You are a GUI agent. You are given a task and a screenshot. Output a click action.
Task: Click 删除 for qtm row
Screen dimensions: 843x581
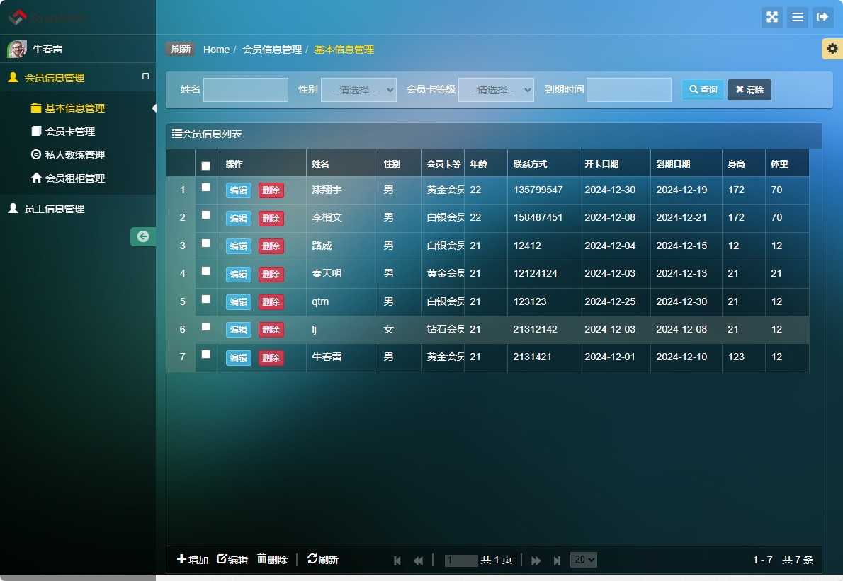click(271, 301)
